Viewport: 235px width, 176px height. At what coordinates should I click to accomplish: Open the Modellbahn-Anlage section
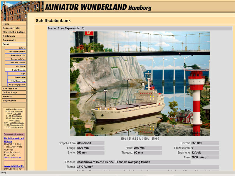pos(14,32)
